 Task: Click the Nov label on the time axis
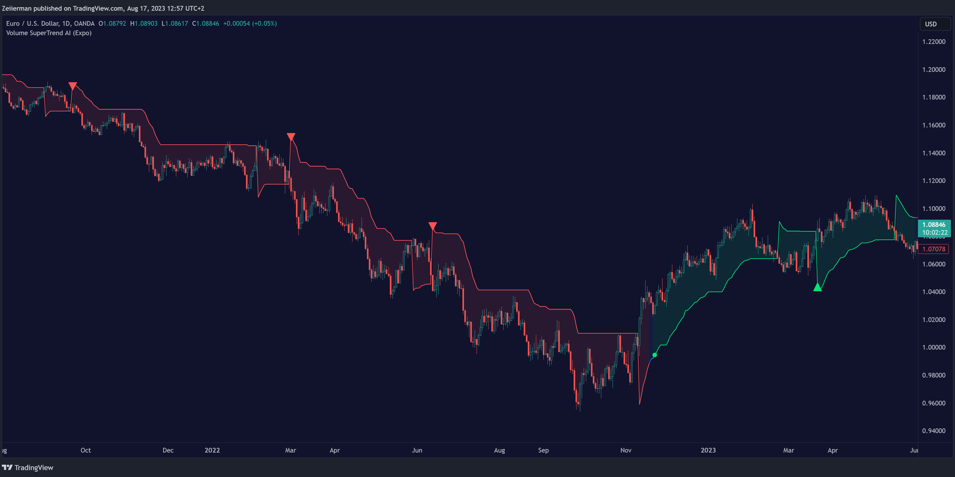(626, 450)
